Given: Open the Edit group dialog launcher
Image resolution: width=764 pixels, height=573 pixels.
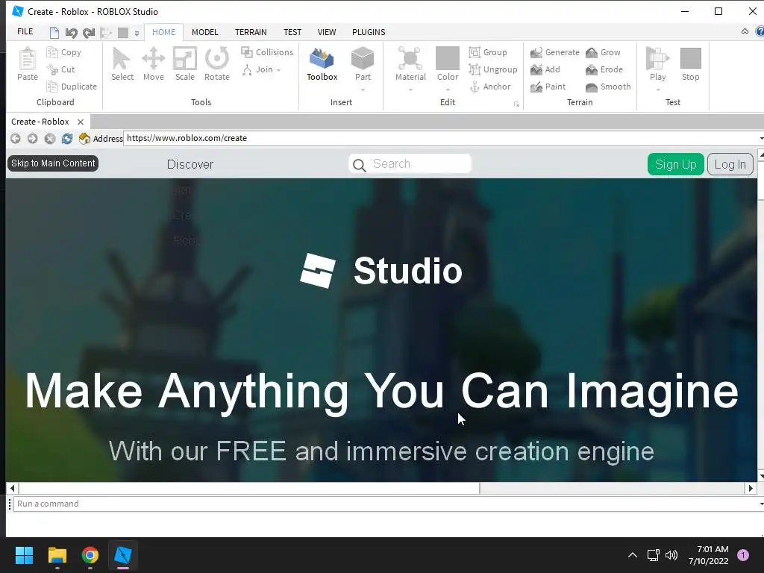Looking at the screenshot, I should tap(516, 104).
